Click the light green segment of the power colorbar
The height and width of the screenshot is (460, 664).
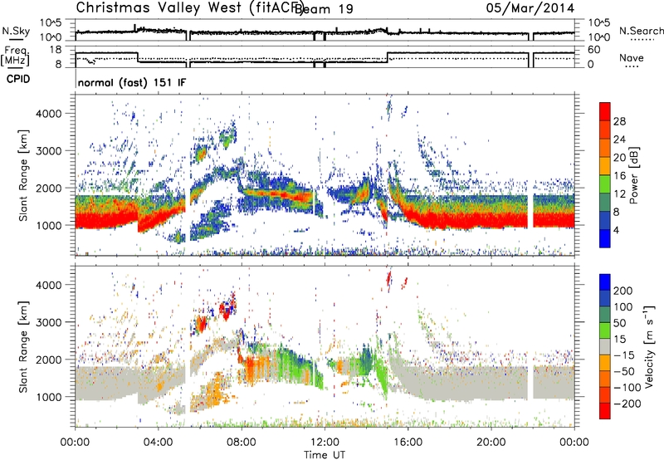coord(605,184)
